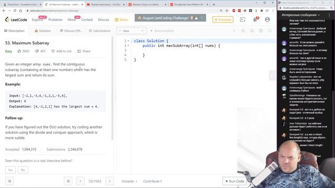Click the problem description scrollbar
The width and height of the screenshot is (335, 188).
113,88
